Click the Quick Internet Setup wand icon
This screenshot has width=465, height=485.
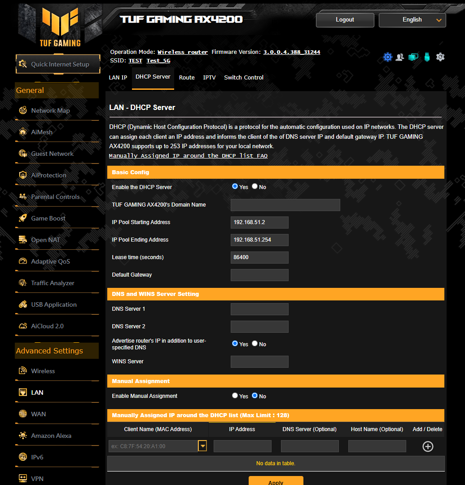click(x=23, y=64)
